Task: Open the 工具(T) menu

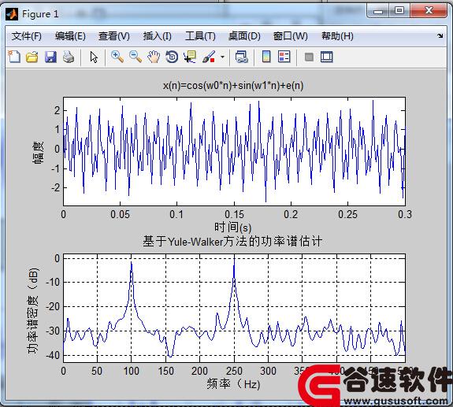Action: coord(200,36)
